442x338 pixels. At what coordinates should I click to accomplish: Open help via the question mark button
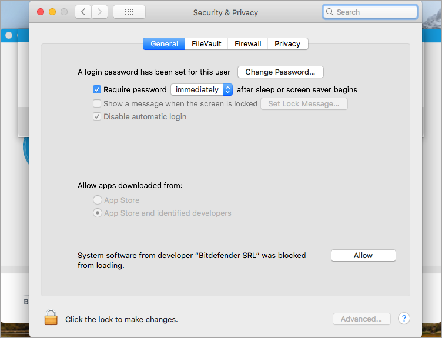click(x=404, y=319)
